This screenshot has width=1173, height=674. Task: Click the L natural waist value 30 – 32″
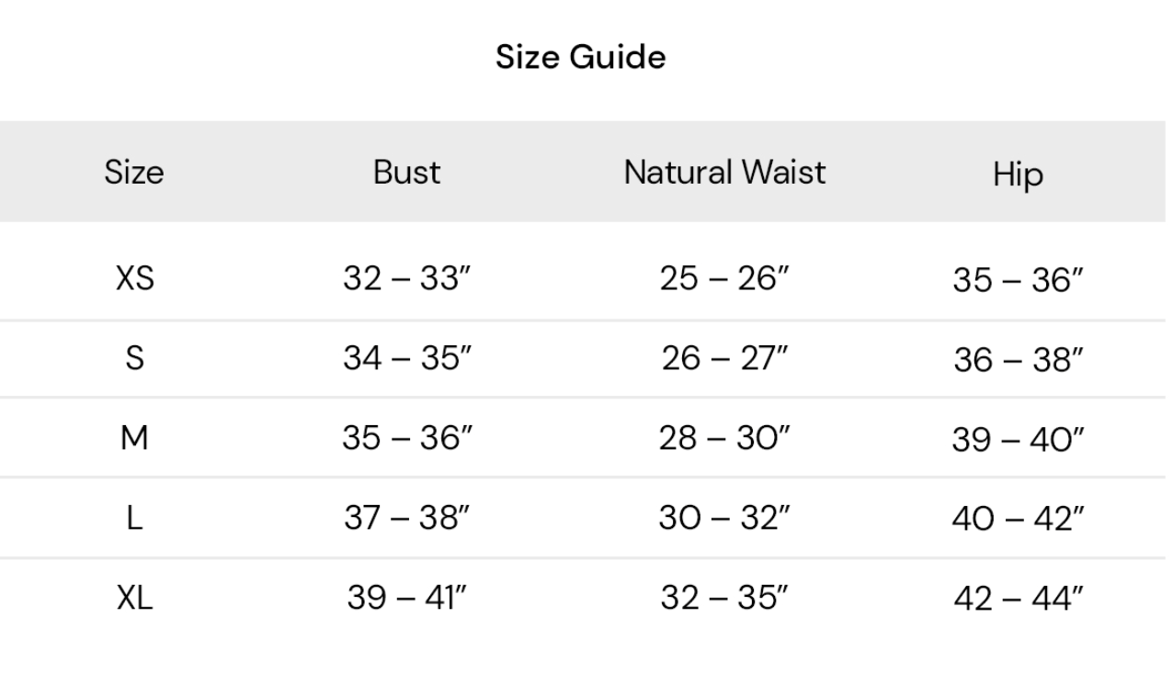click(x=725, y=519)
